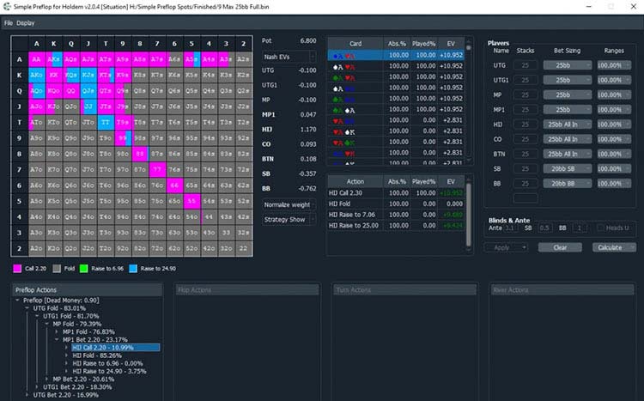Image resolution: width=644 pixels, height=401 pixels.
Task: Click the Calculate button
Action: 613,247
